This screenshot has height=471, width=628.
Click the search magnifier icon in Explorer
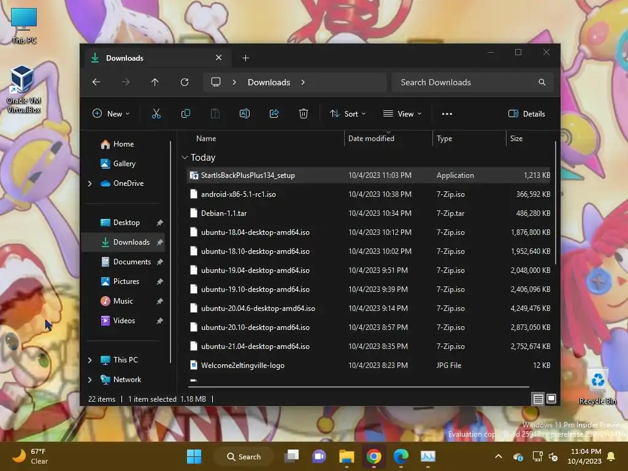pos(542,82)
